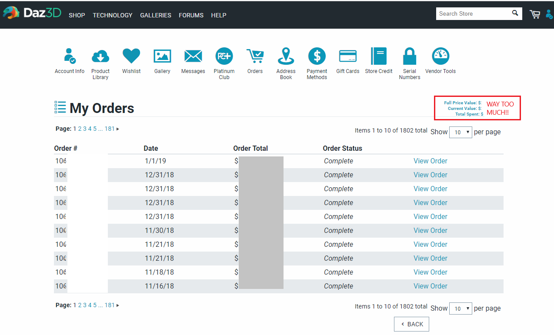Open the TECHNOLOGY menu

pyautogui.click(x=113, y=15)
